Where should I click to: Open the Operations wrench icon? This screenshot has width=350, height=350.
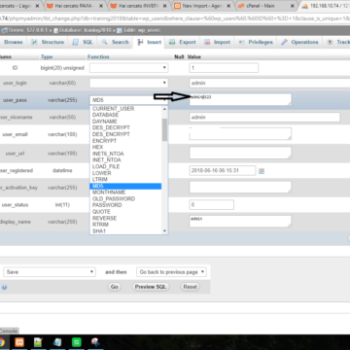click(284, 42)
